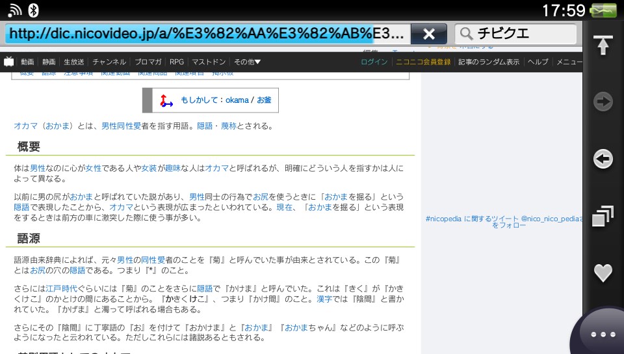Go to the 生放送 menu item

coord(73,62)
